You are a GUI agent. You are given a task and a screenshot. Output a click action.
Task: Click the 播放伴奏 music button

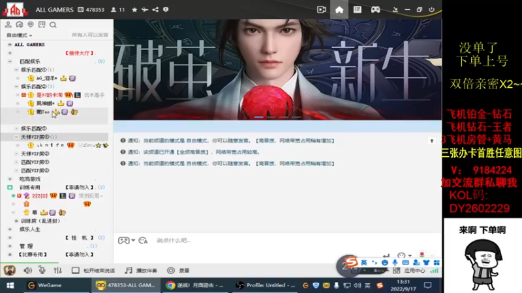click(x=141, y=270)
